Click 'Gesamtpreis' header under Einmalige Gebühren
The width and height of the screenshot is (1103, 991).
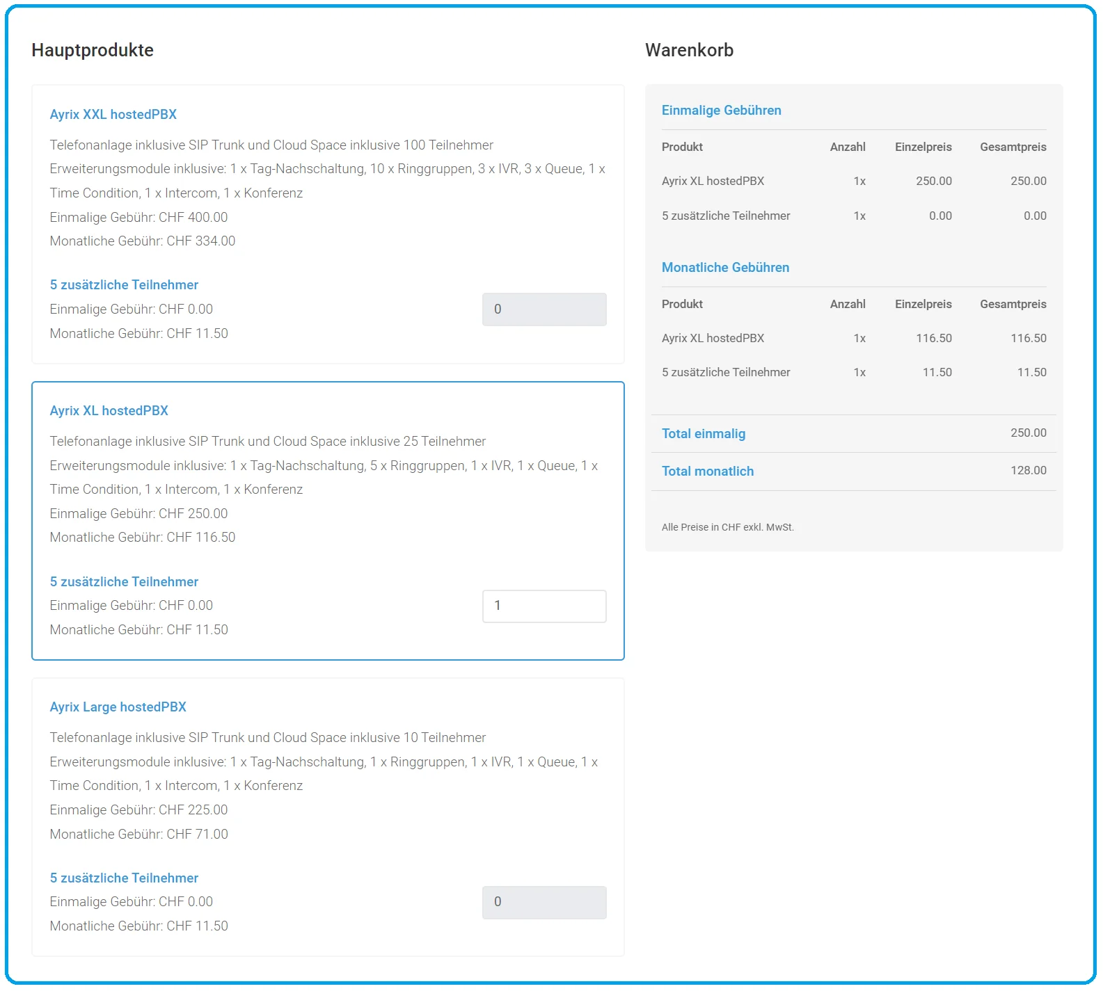(x=1013, y=147)
